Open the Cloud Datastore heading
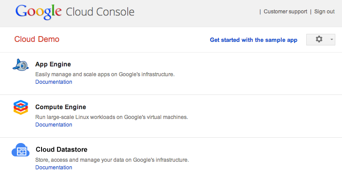The image size is (342, 176). (x=62, y=149)
